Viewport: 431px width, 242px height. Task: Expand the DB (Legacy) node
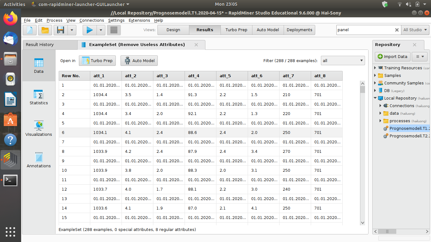pos(375,90)
